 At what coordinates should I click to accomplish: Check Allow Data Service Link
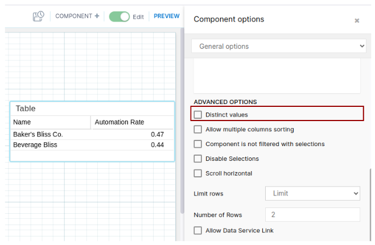[198, 231]
